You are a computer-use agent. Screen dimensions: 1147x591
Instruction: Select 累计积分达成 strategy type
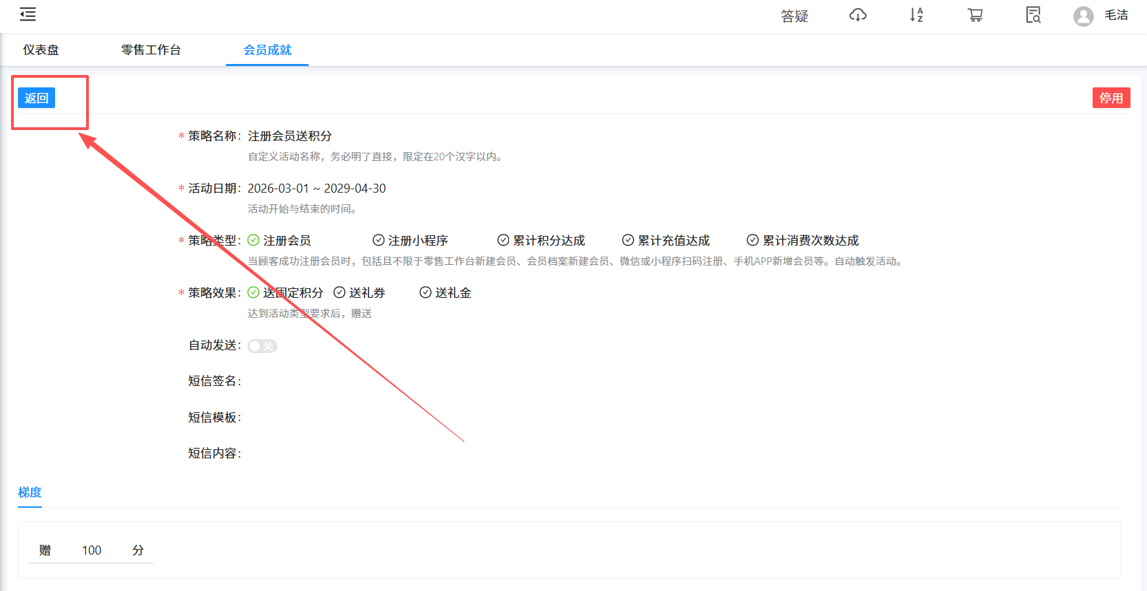pos(541,240)
